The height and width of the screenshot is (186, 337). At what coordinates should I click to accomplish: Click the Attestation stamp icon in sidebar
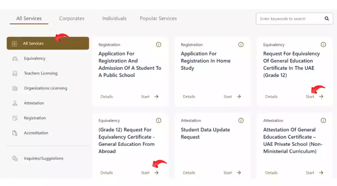(x=15, y=103)
